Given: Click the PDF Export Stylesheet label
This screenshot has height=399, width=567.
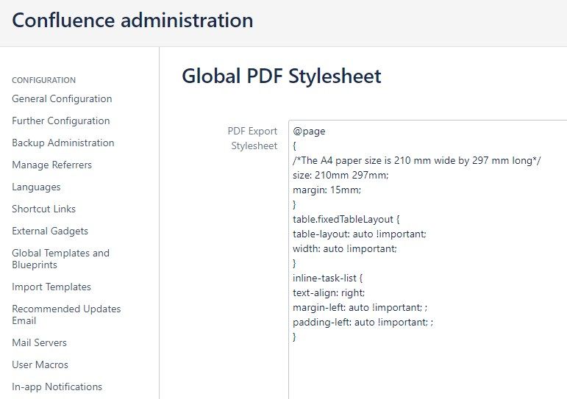Looking at the screenshot, I should [252, 138].
